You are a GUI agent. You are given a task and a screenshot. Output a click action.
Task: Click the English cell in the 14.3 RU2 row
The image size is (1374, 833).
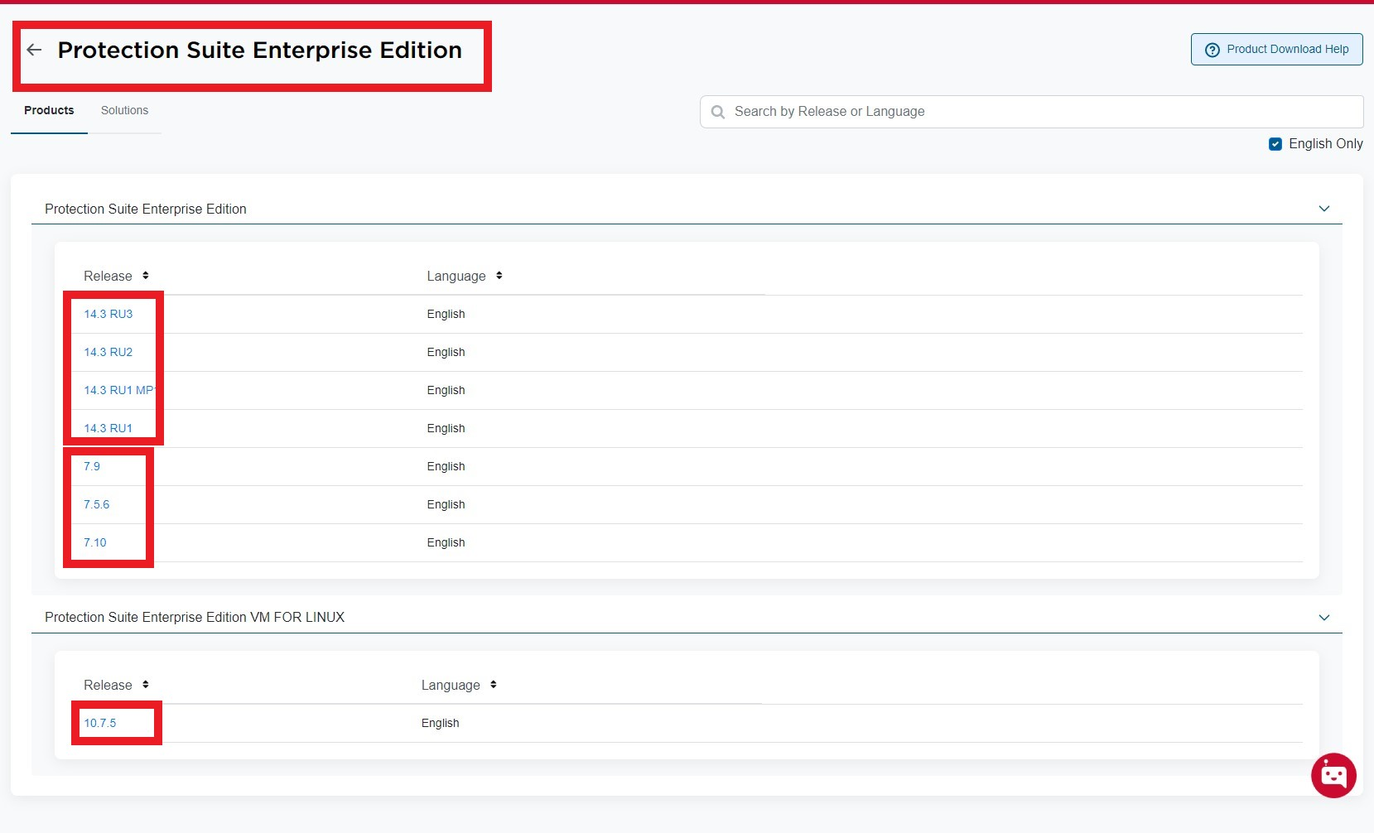coord(446,352)
